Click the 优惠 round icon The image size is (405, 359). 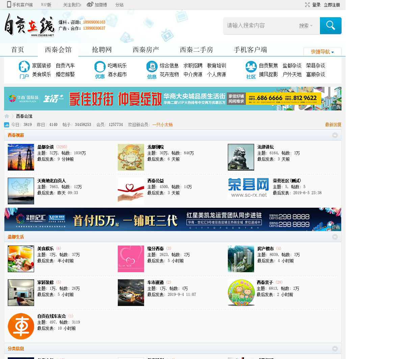tap(100, 67)
